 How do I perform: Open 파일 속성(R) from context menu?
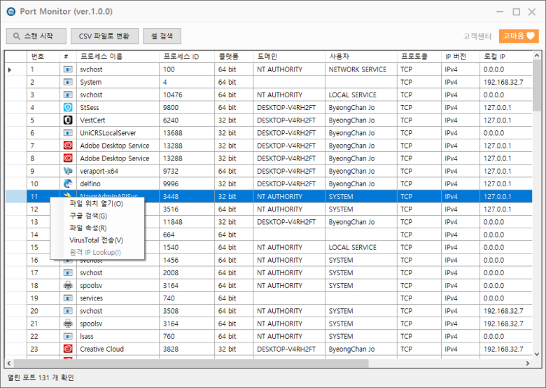(x=88, y=228)
